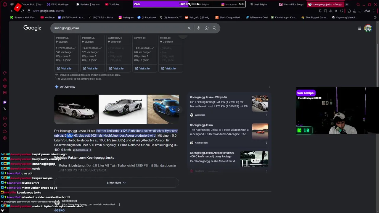Click the reload page icon
379x213 pixels.
23,11
